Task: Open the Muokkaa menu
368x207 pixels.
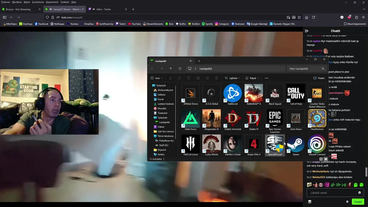Action: pos(17,2)
